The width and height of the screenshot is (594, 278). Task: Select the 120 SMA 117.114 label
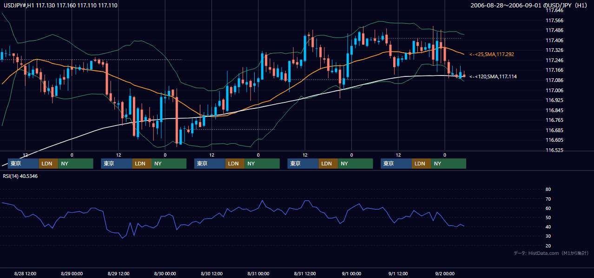pyautogui.click(x=493, y=76)
